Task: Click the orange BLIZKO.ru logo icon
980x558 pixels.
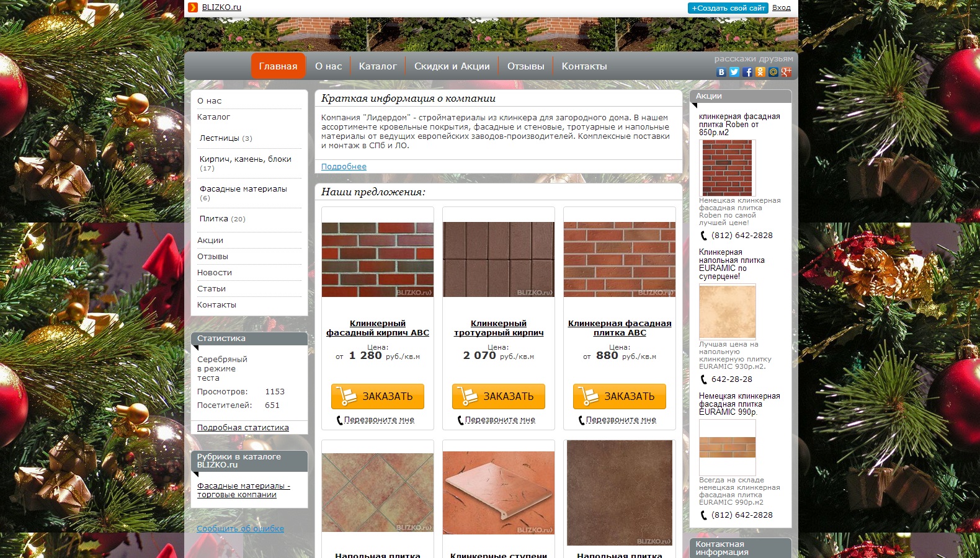Action: tap(193, 7)
